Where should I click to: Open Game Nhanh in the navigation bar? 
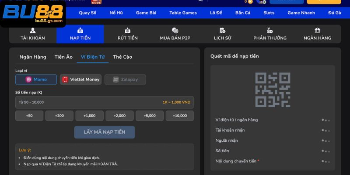[x=301, y=13]
